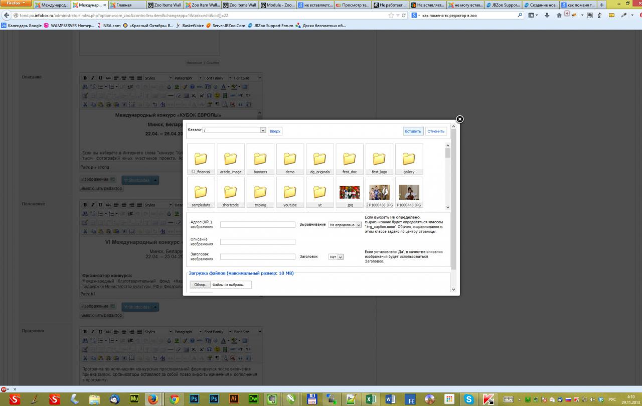
Task: Switch to the Главная browser tab
Action: 128,5
